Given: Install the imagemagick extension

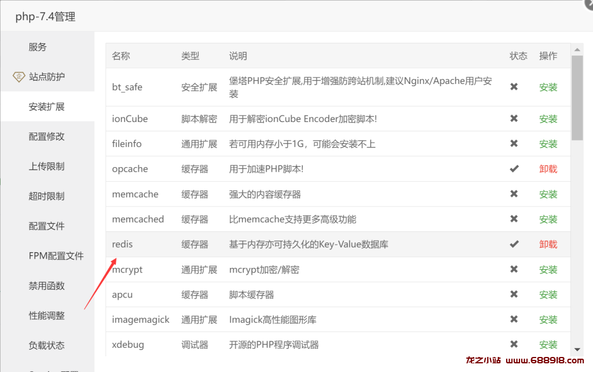Looking at the screenshot, I should click(548, 319).
